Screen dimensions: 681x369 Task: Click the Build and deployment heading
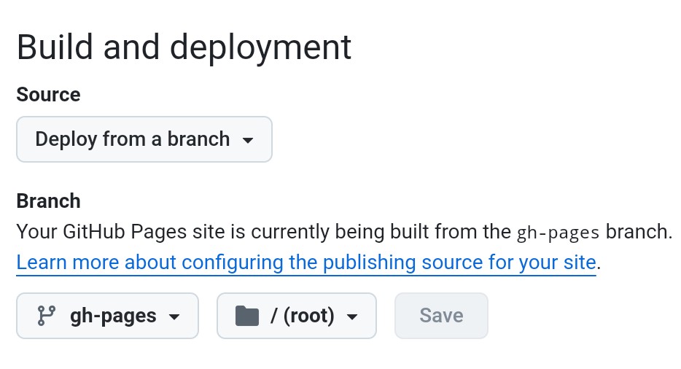pos(184,47)
